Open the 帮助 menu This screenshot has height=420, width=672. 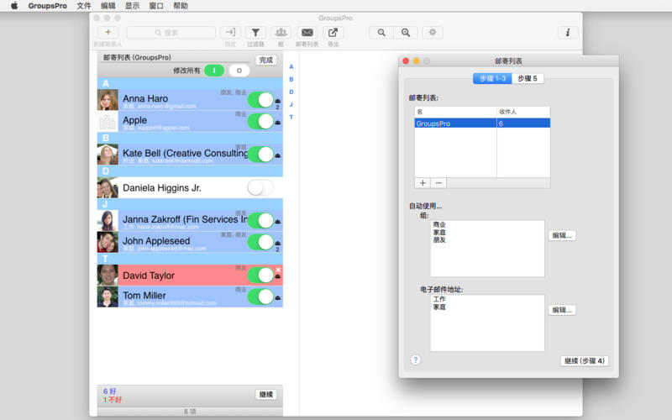coord(181,6)
